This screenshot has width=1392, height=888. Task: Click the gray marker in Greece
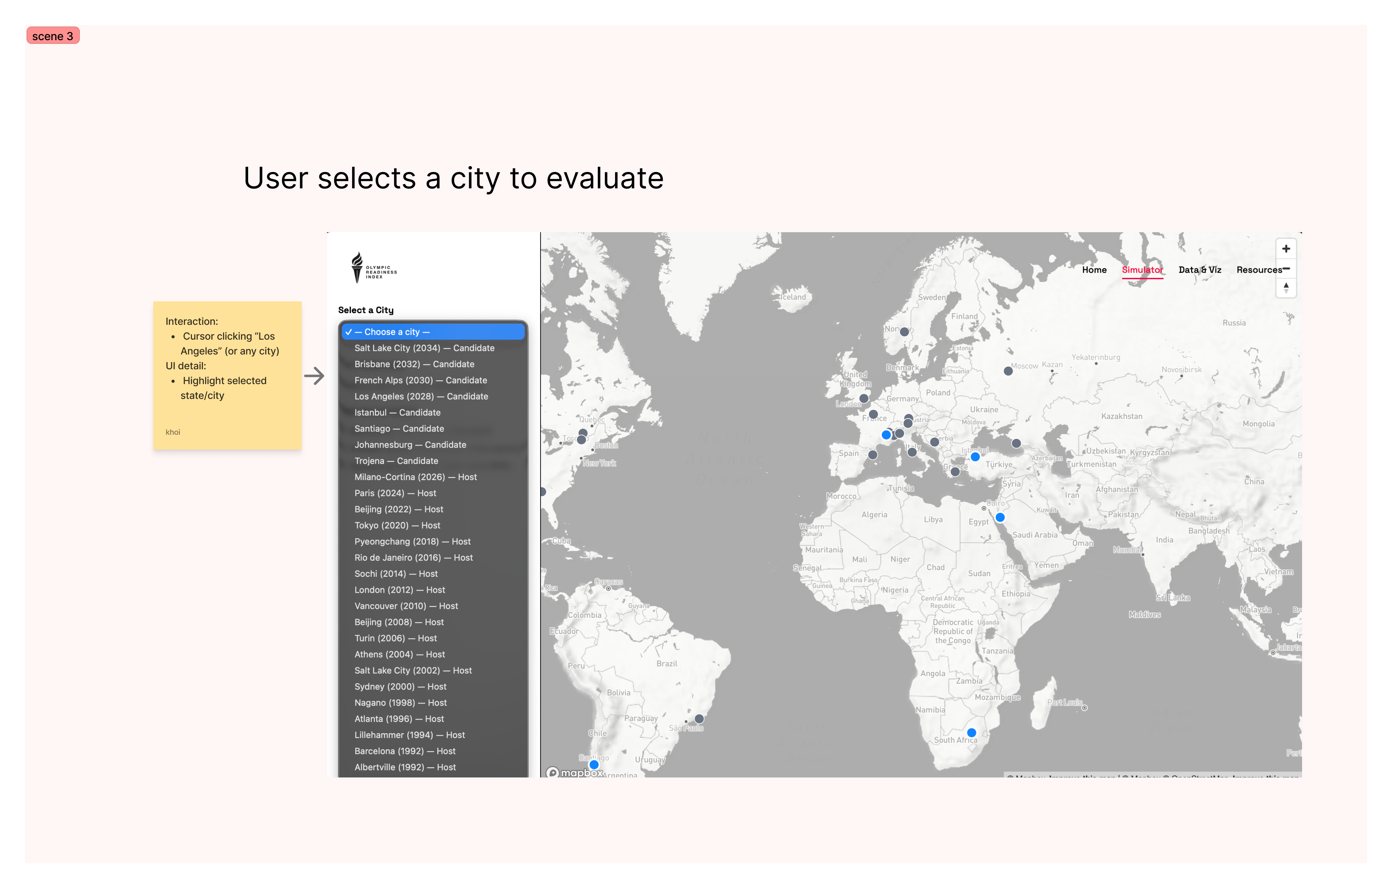pos(956,472)
